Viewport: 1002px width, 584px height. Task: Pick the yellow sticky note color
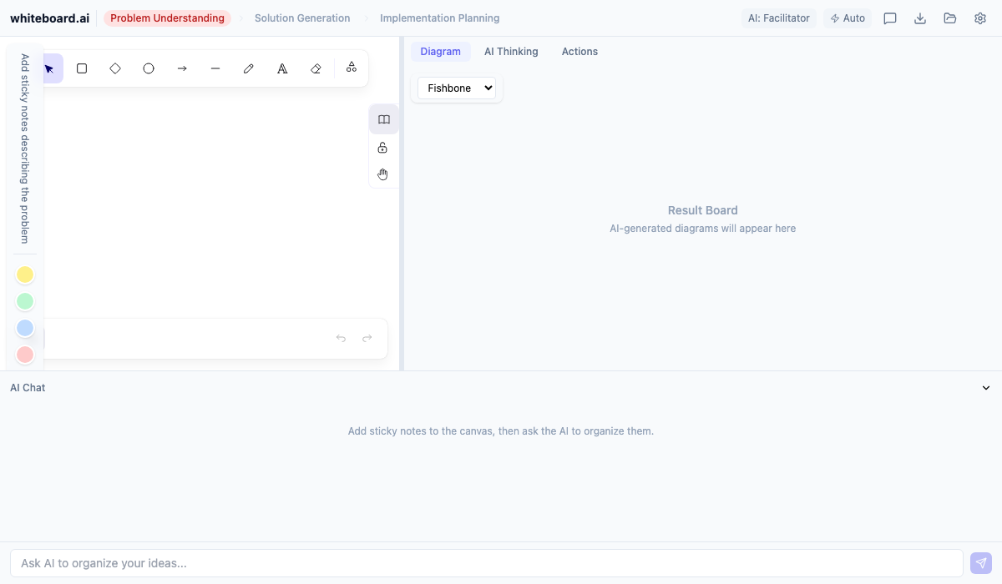[x=25, y=274]
